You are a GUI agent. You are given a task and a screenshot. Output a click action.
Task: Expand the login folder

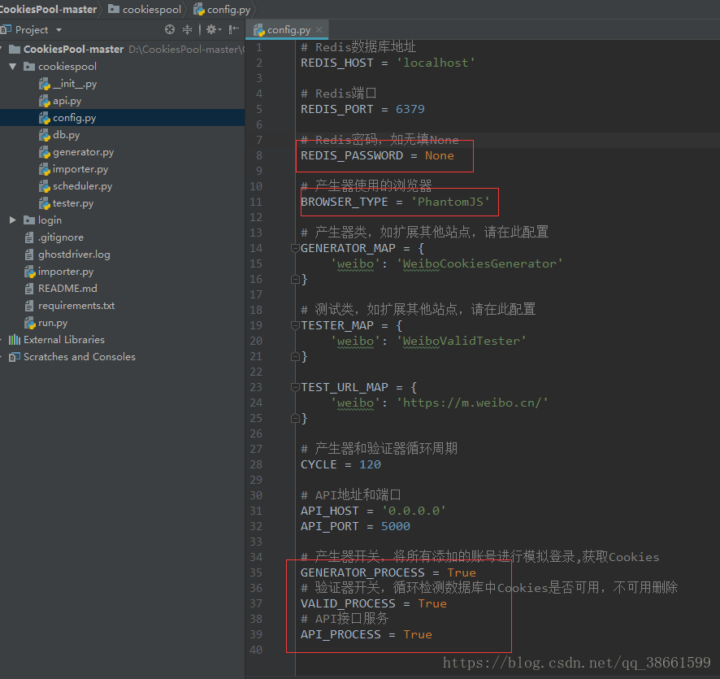[x=13, y=220]
